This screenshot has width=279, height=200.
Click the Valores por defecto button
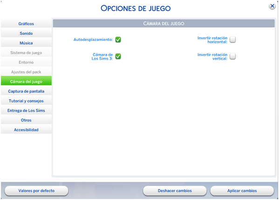pyautogui.click(x=36, y=191)
